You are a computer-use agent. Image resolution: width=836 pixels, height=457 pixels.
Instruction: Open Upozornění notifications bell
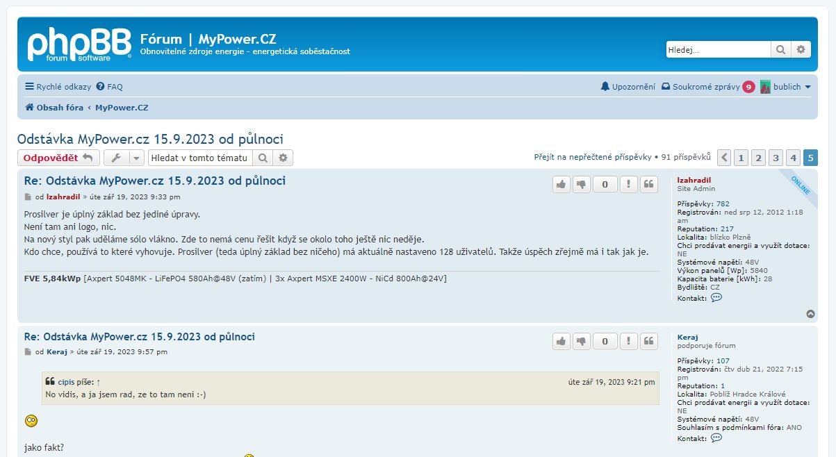coord(628,87)
